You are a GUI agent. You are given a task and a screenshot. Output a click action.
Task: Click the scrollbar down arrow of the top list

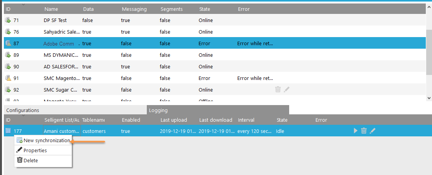pos(429,98)
